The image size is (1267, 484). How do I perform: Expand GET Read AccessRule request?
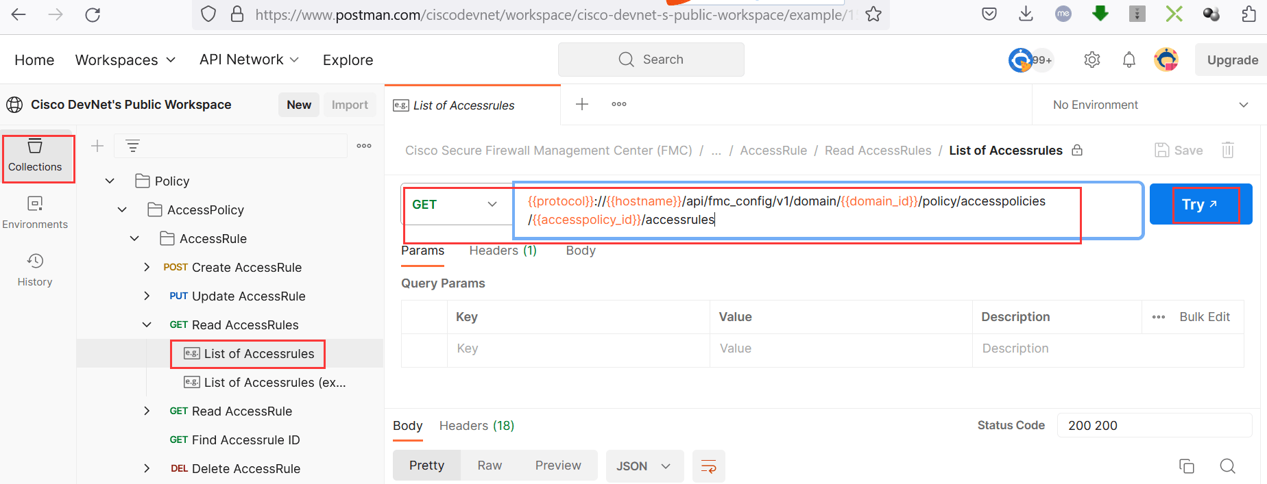point(147,411)
